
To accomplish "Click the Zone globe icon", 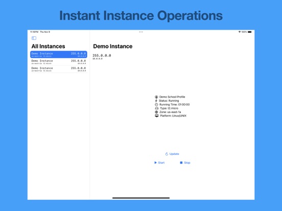I will point(156,112).
